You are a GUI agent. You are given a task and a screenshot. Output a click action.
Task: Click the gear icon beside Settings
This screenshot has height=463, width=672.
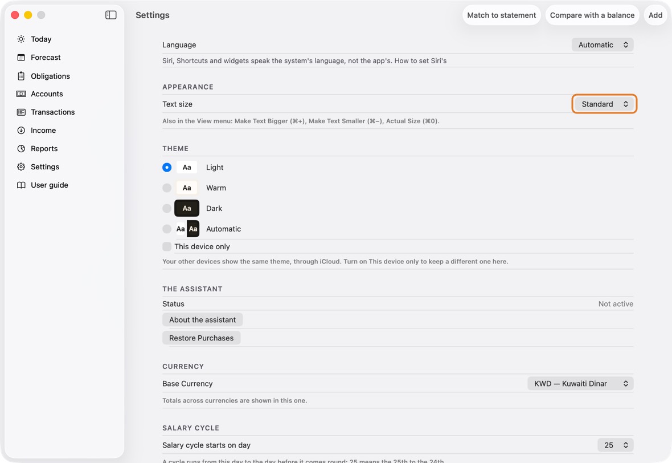[21, 167]
